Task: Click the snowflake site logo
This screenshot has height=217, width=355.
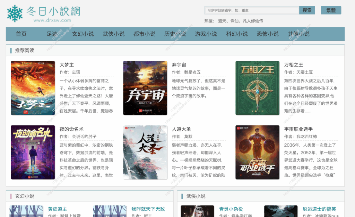Action: click(x=15, y=13)
